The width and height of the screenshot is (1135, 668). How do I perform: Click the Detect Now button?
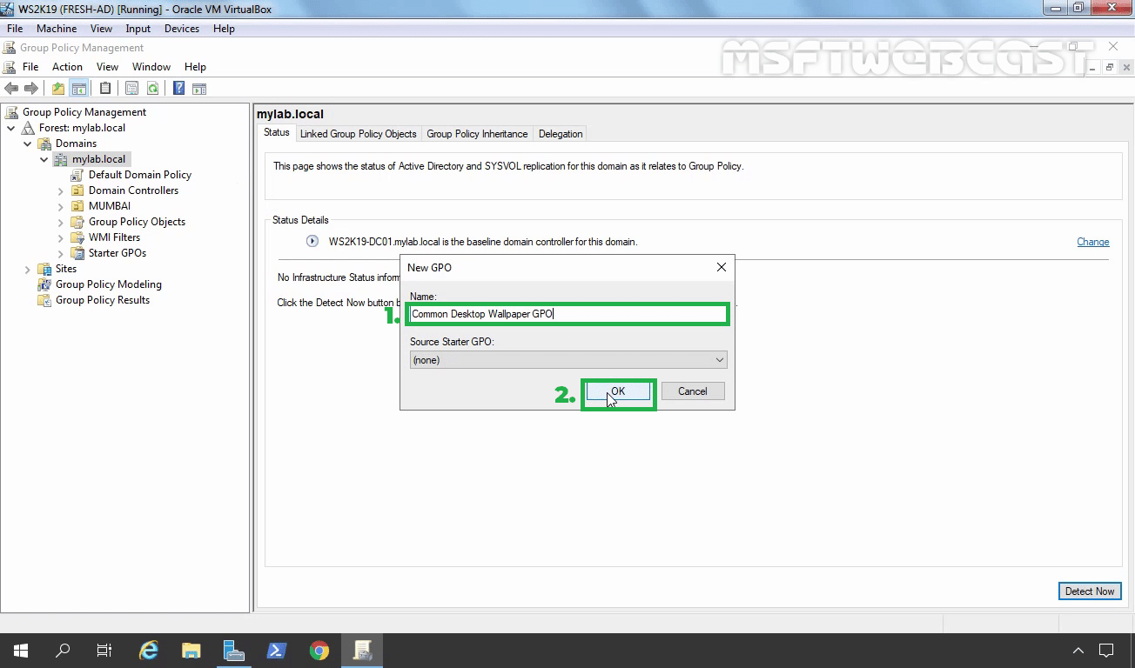[1090, 591]
